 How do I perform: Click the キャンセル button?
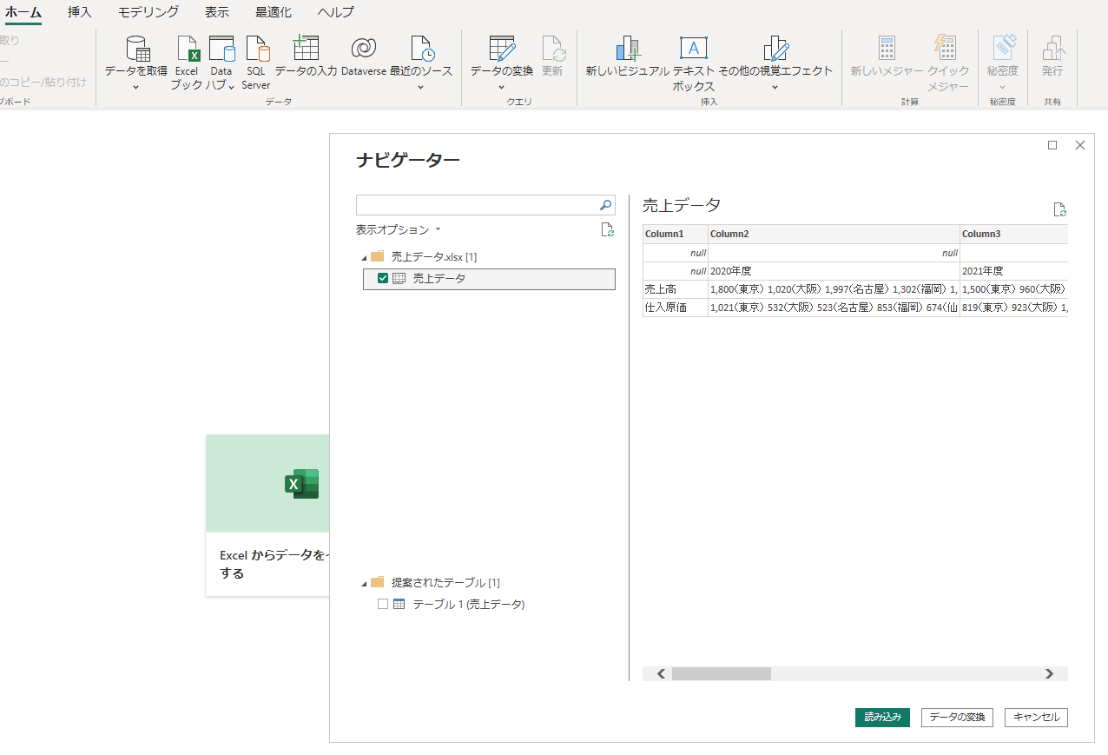[1036, 718]
